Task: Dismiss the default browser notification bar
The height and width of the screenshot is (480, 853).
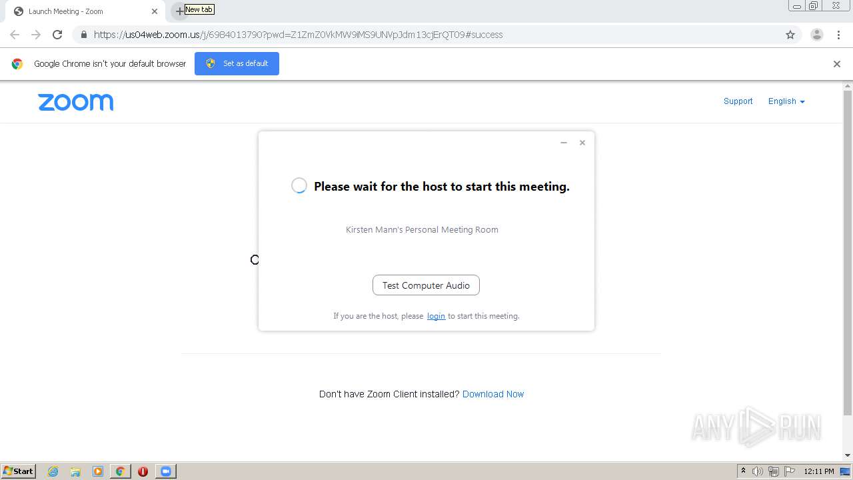Action: pyautogui.click(x=837, y=64)
